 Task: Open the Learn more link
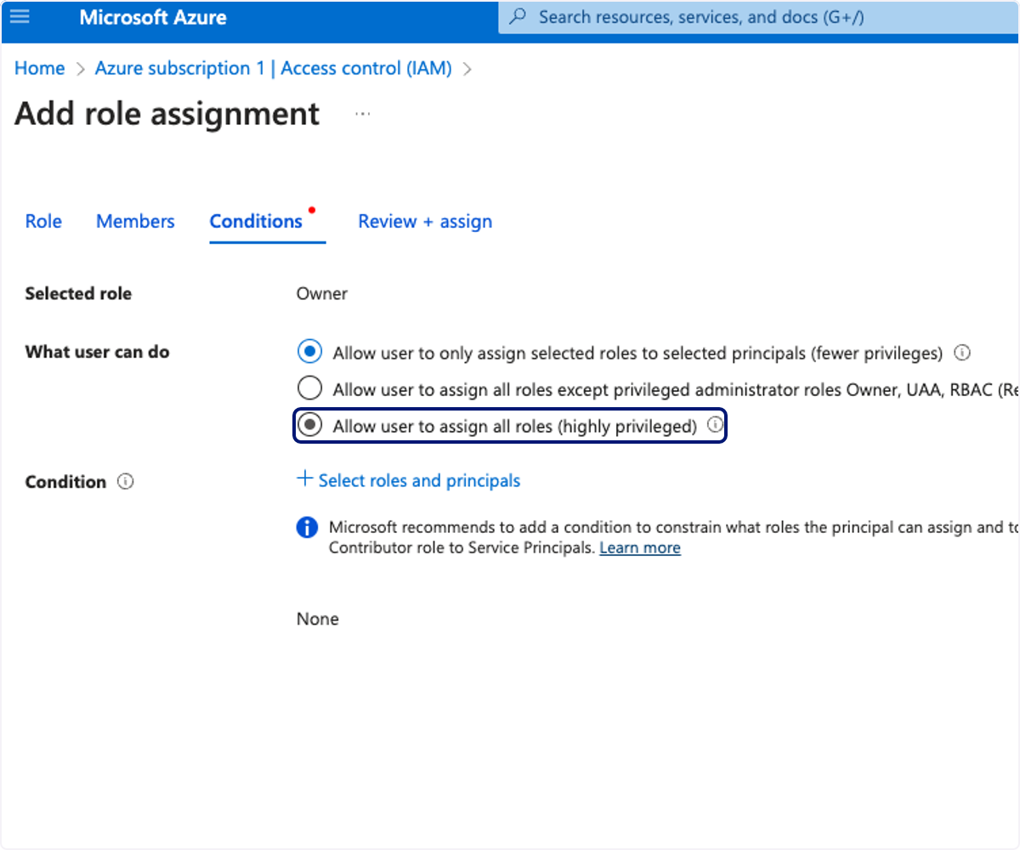[x=640, y=547]
